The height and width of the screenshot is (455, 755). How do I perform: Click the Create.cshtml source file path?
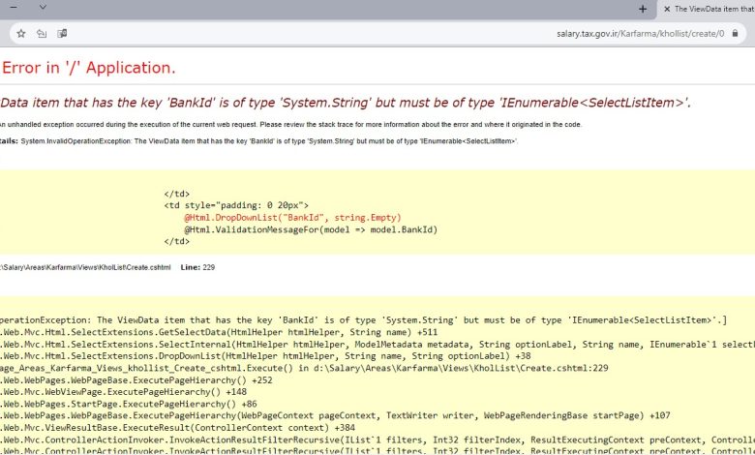point(85,266)
